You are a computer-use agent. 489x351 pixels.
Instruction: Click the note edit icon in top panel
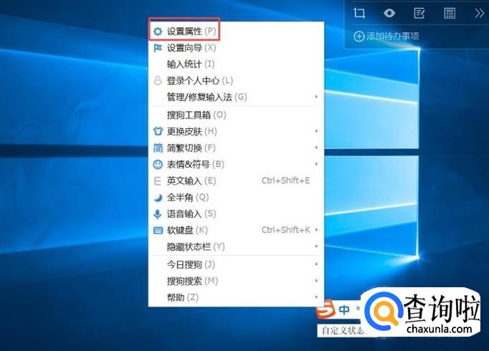419,13
